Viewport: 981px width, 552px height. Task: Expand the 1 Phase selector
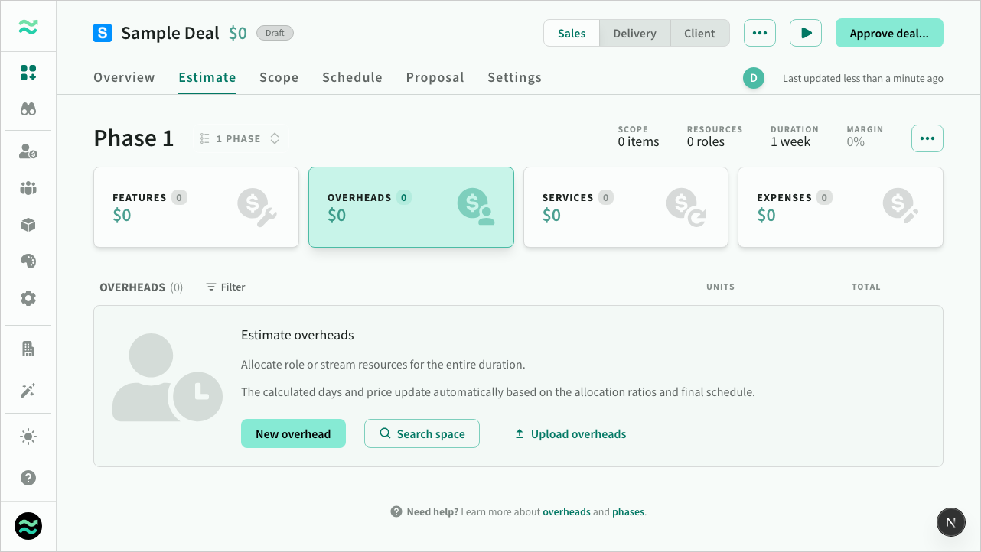(x=240, y=138)
